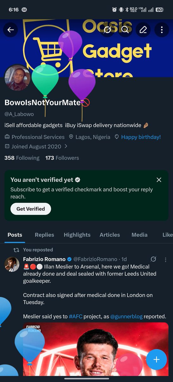Select the Media tab

pos(139,235)
